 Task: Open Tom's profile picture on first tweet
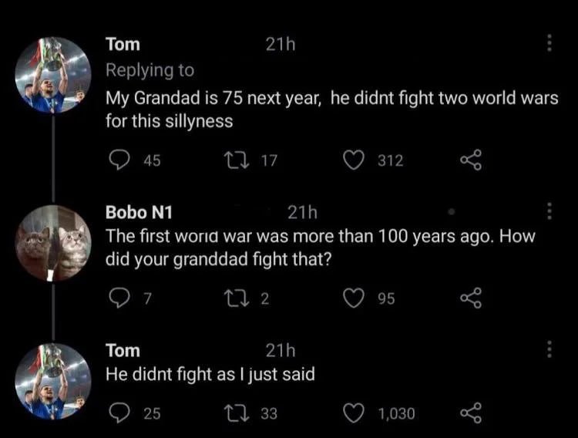point(53,74)
